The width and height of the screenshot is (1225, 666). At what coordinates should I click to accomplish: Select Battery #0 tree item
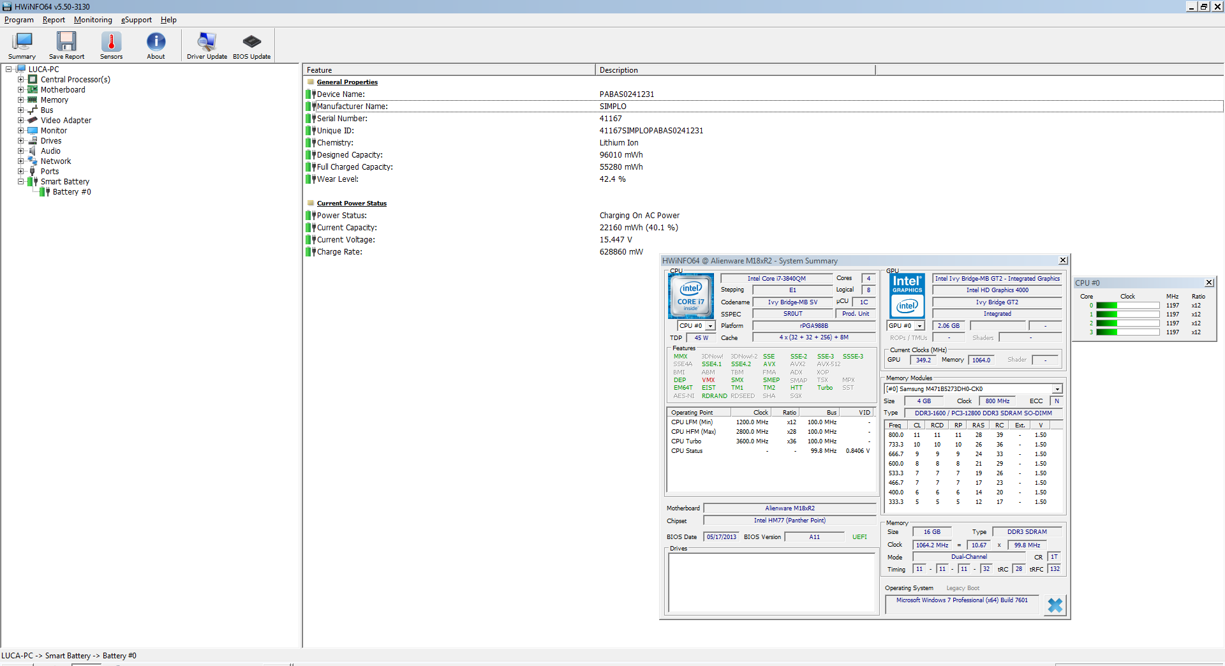[x=71, y=192]
